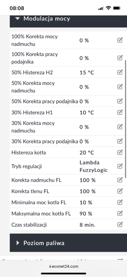Edit Czas stabilizacji minutes
Image resolution: width=127 pixels, height=277 pixels.
coord(120,224)
